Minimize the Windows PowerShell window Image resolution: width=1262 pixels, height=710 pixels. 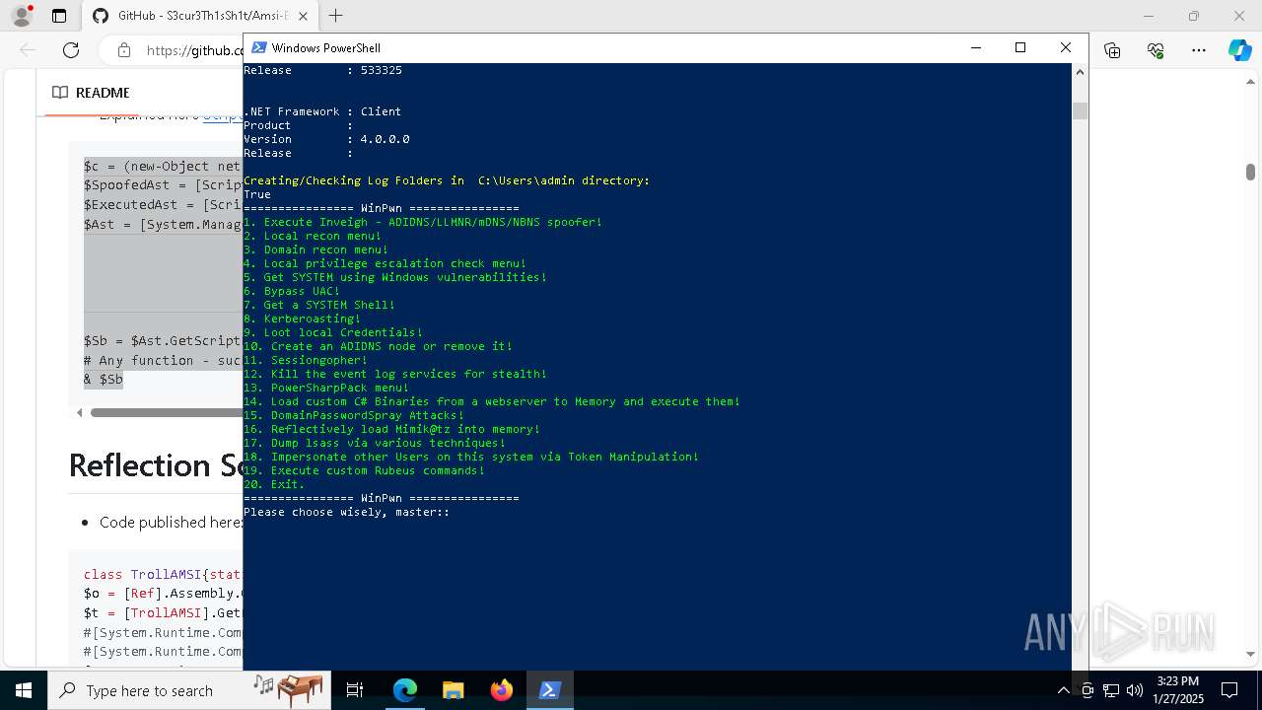(x=976, y=47)
